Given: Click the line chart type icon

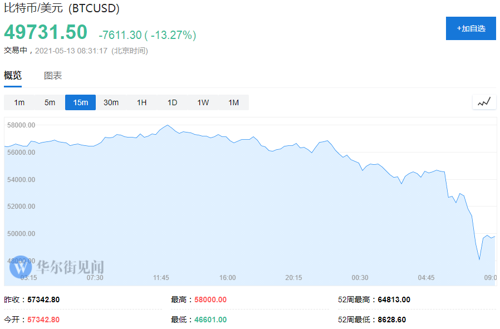Looking at the screenshot, I should pos(484,102).
